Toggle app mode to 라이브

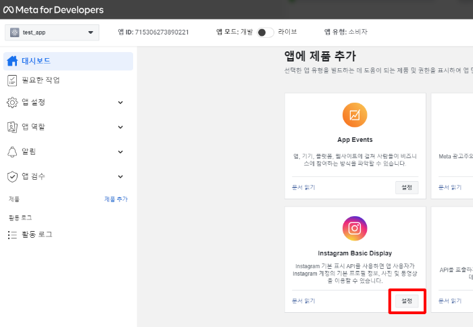pyautogui.click(x=265, y=32)
